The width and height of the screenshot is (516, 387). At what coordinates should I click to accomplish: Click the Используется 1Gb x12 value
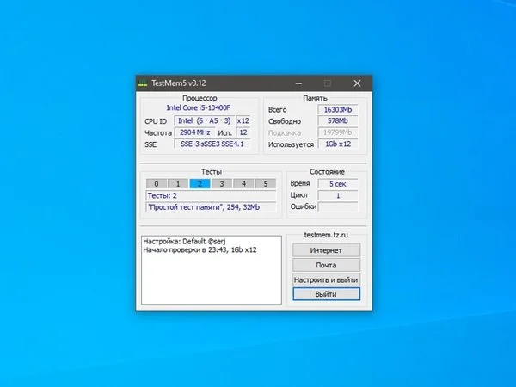coord(338,144)
